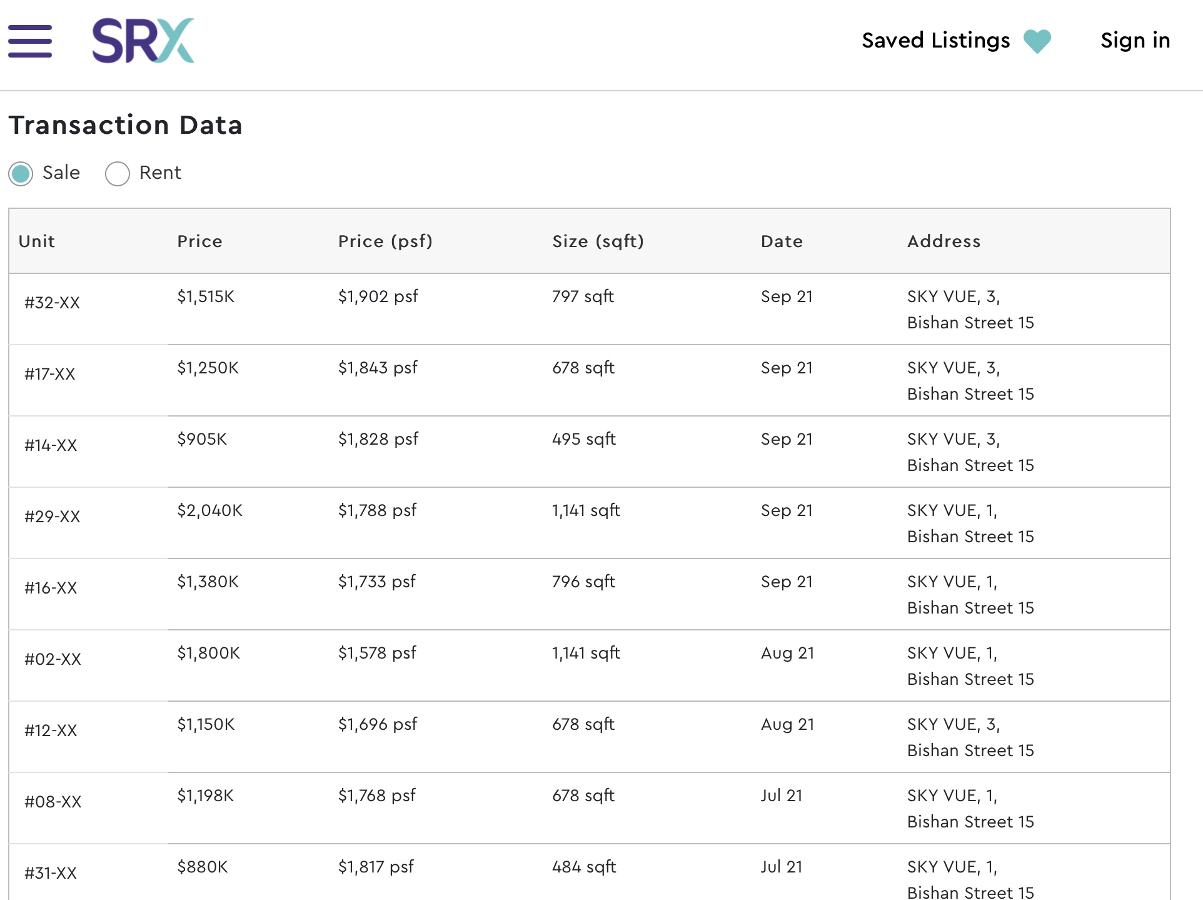The image size is (1203, 900).
Task: Click the Jul 21 date for #08-XX
Action: point(781,796)
